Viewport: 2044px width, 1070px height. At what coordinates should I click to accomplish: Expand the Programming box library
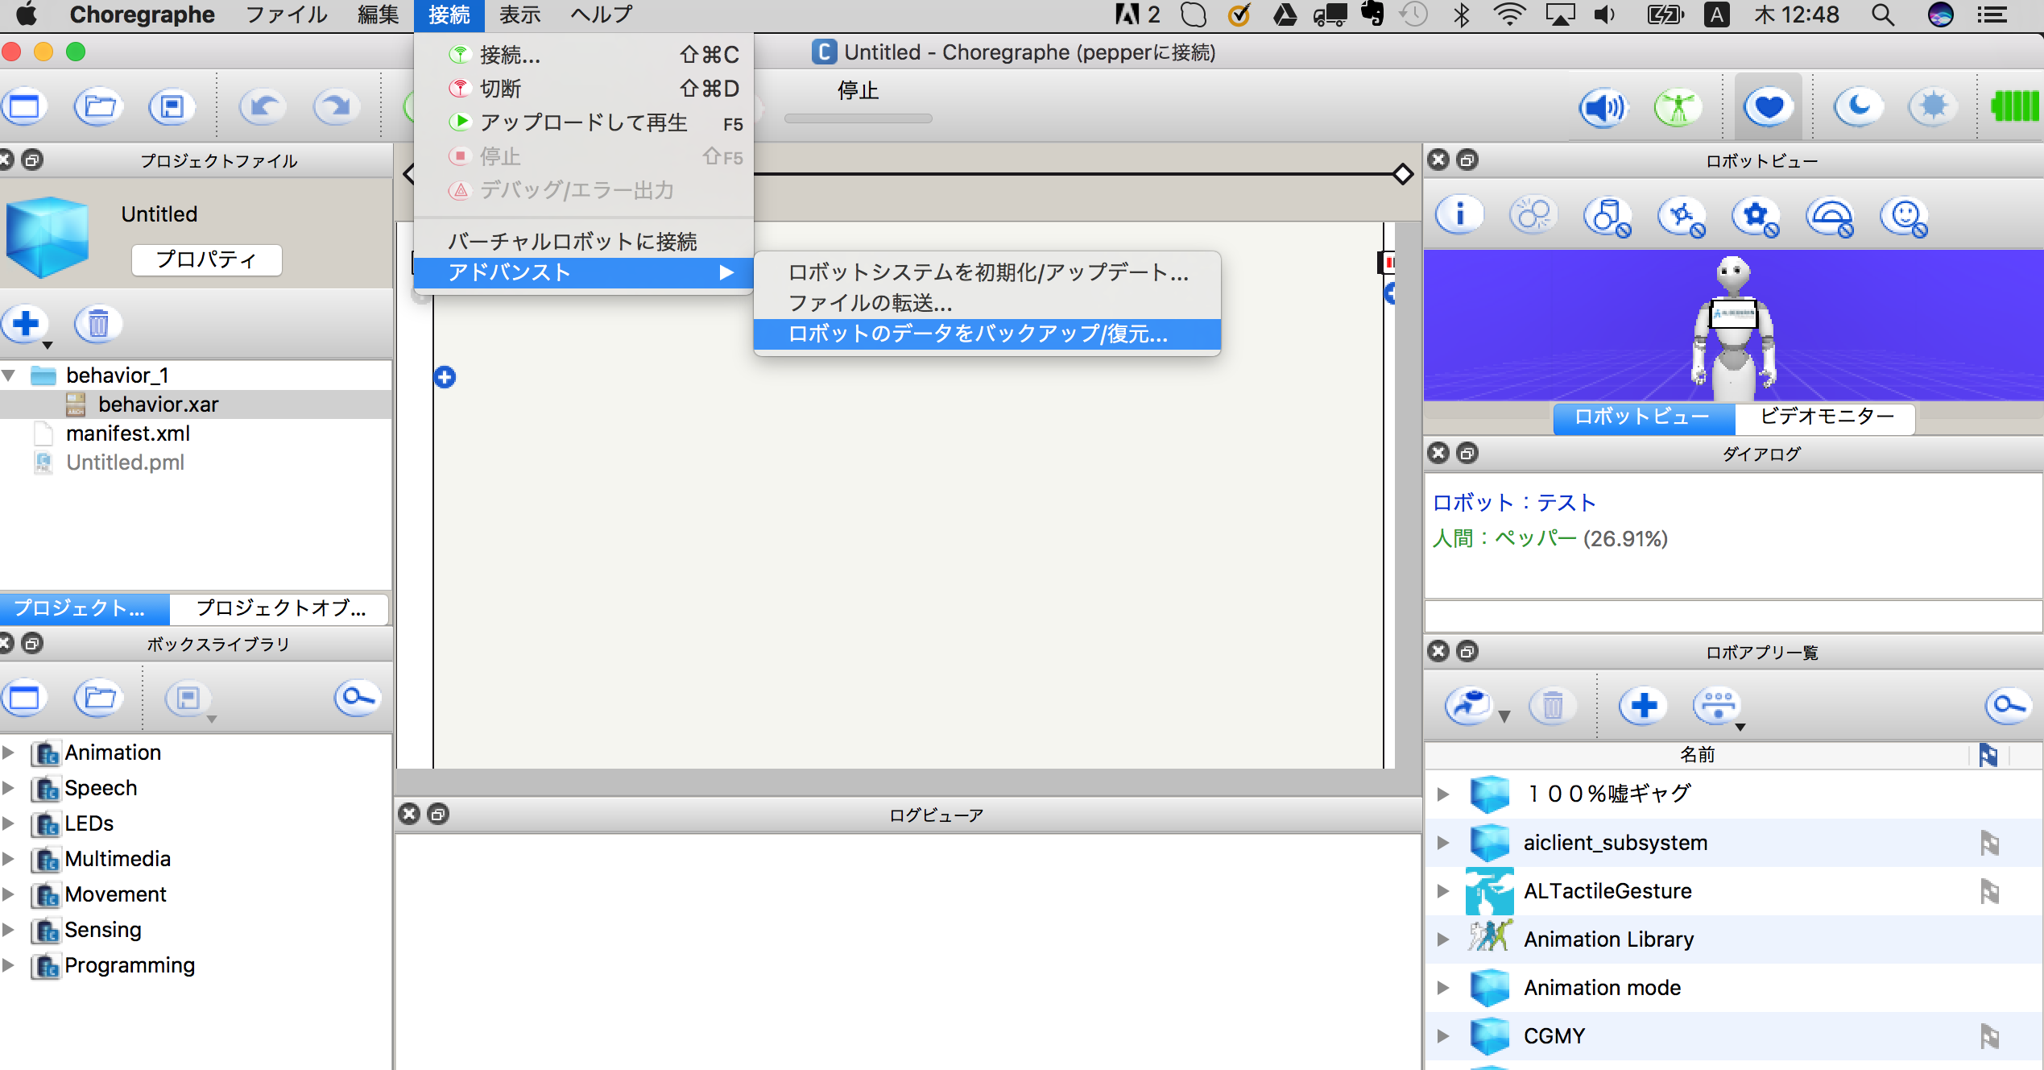click(9, 965)
